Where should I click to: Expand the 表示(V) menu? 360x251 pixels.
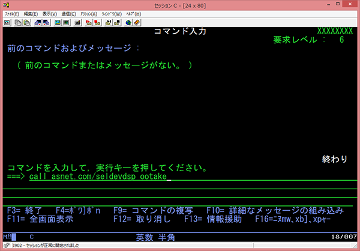(x=50, y=13)
